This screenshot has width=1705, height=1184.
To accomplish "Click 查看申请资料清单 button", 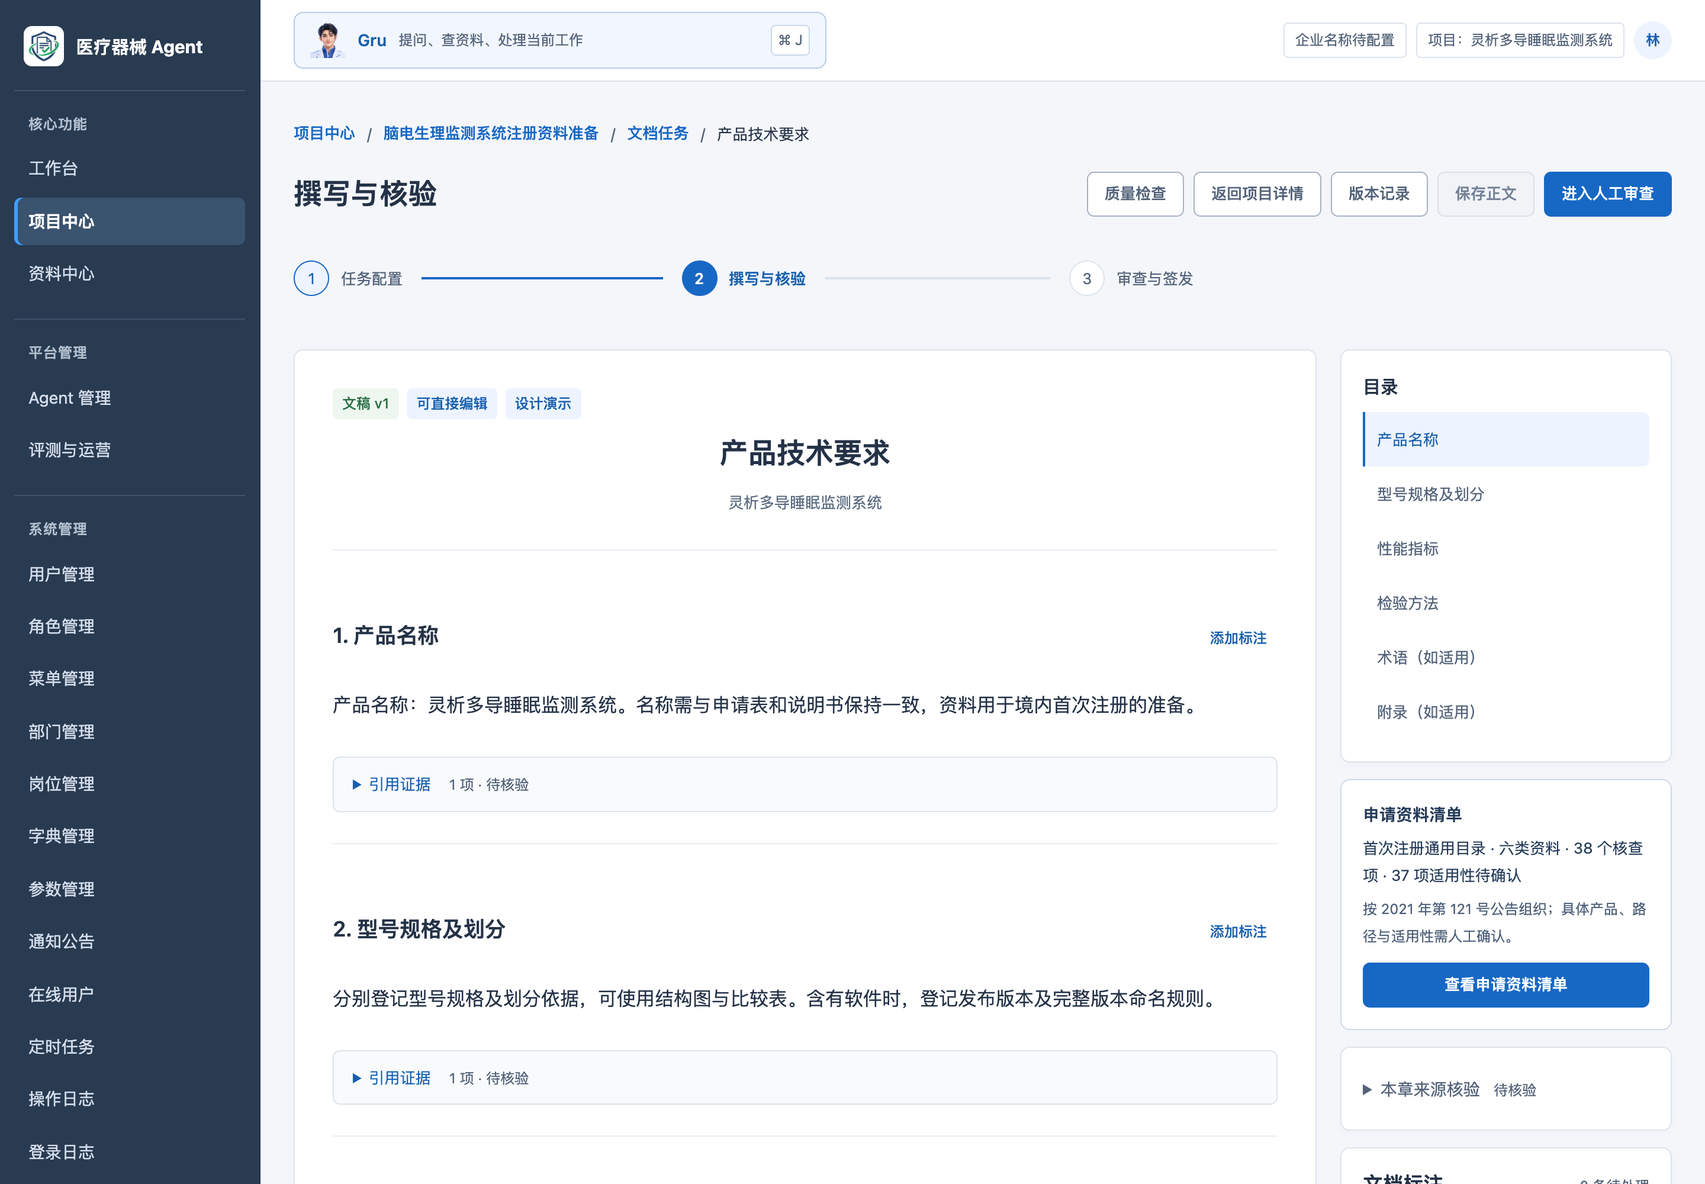I will (1505, 984).
